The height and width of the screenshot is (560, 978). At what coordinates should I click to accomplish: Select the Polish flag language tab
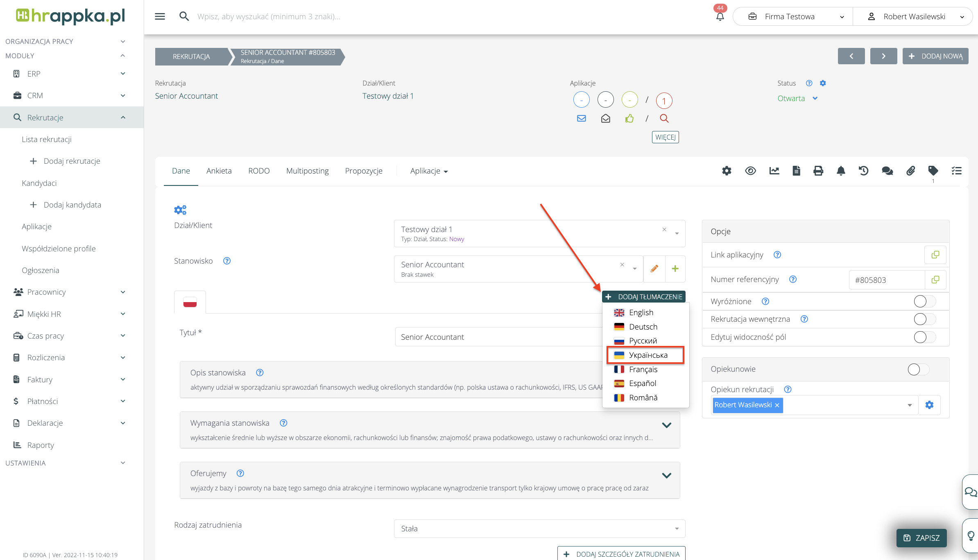tap(190, 302)
